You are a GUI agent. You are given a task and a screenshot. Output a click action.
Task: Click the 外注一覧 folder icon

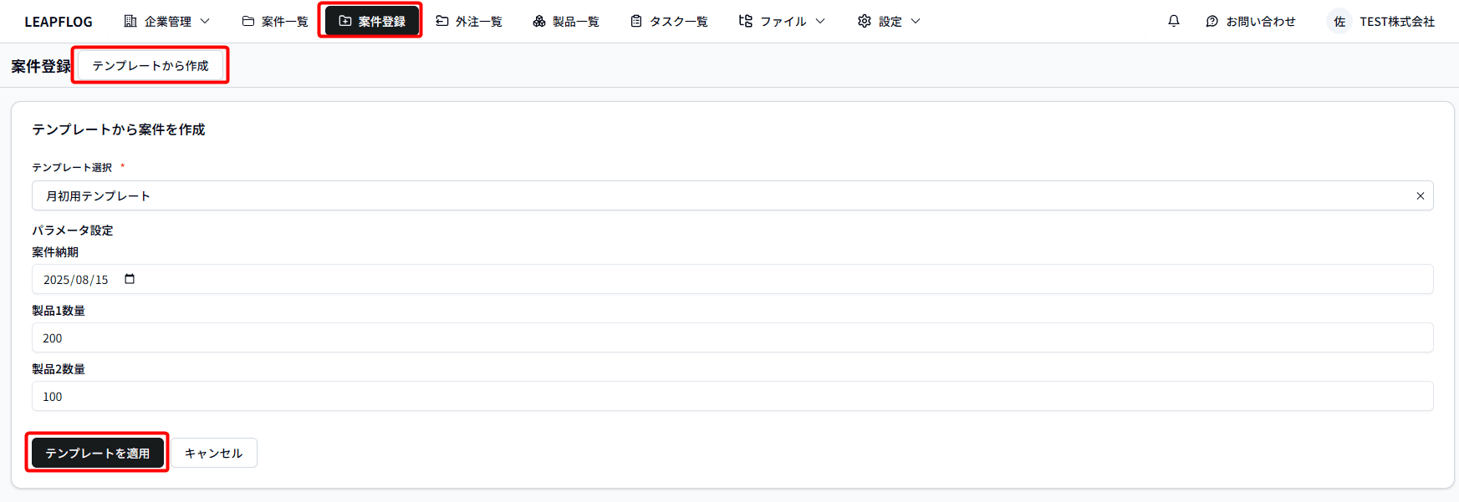(x=442, y=21)
